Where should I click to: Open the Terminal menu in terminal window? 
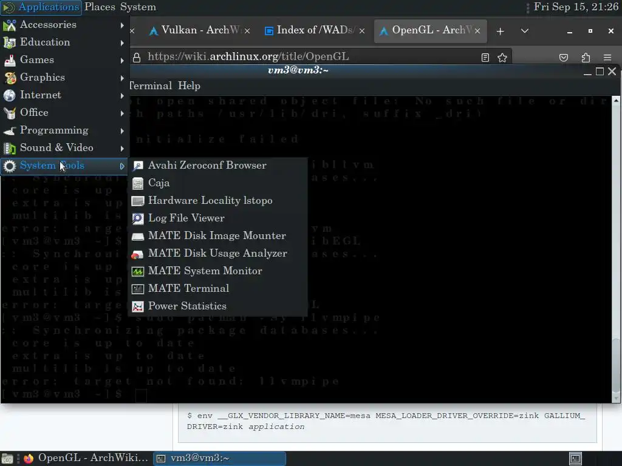coord(151,86)
